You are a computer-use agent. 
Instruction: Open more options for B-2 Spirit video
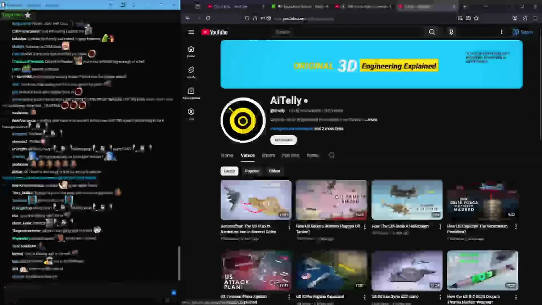[516, 297]
